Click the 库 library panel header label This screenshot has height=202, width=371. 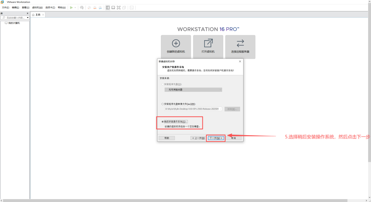coord(1,13)
